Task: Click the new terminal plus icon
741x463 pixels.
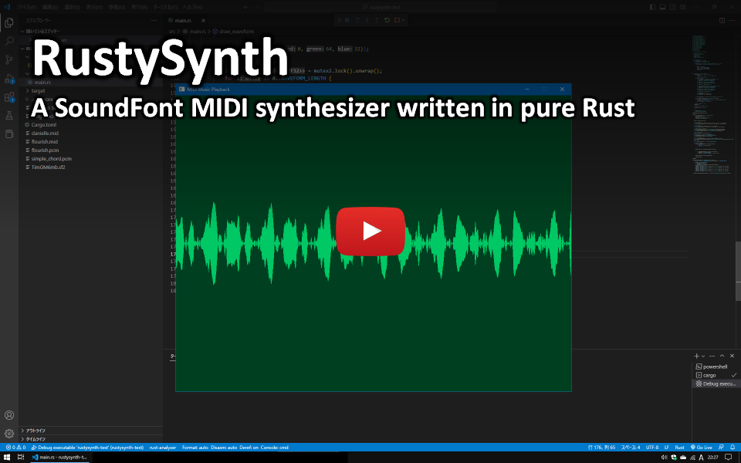Action: 696,356
